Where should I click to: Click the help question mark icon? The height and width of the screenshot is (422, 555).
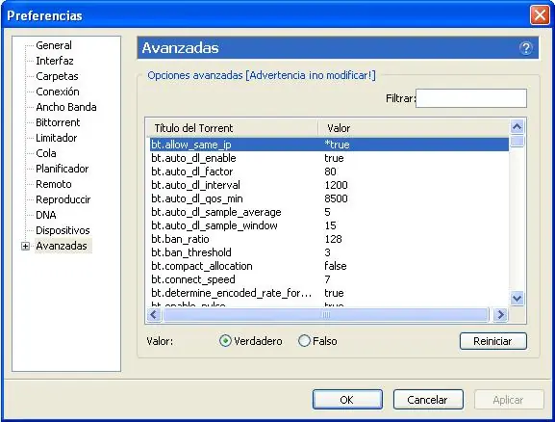click(x=526, y=48)
